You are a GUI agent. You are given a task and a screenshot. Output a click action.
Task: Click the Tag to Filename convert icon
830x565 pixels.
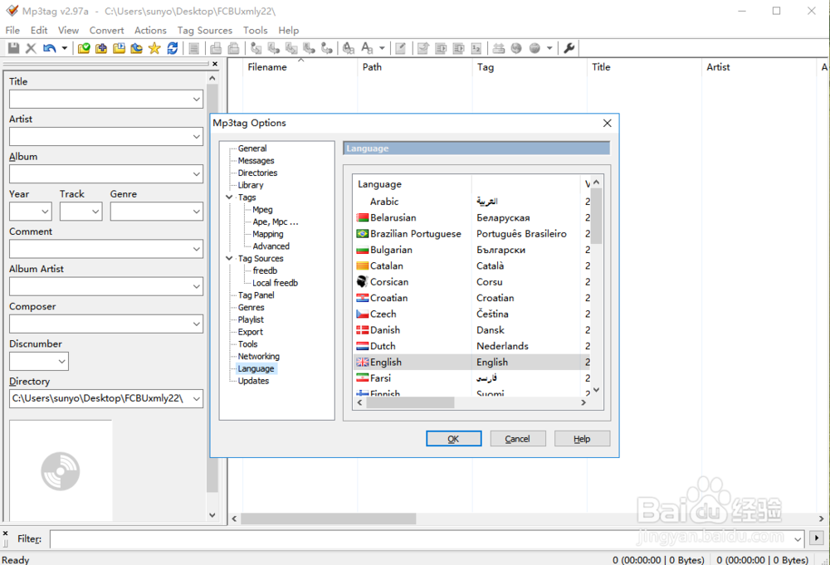256,48
